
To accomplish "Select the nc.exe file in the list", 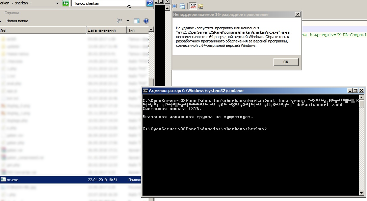I will (12, 180).
